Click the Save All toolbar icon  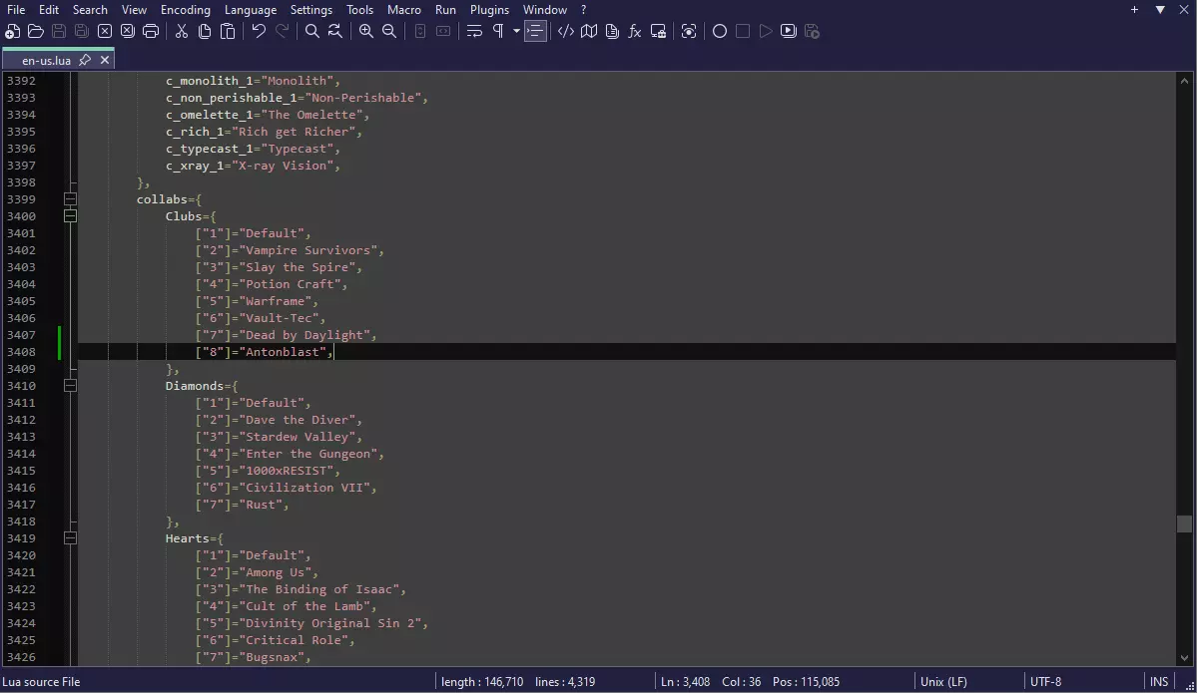tap(82, 31)
